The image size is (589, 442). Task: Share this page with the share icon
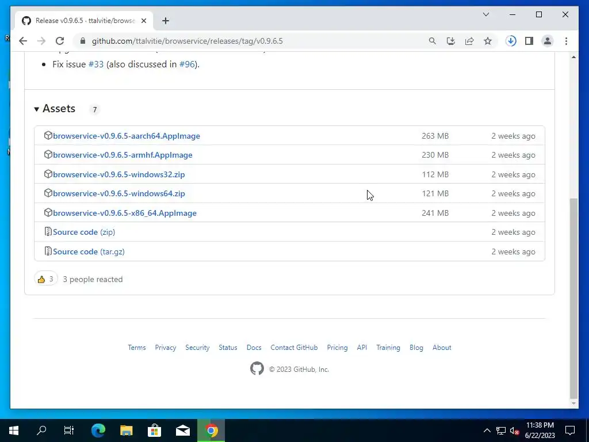pos(469,41)
